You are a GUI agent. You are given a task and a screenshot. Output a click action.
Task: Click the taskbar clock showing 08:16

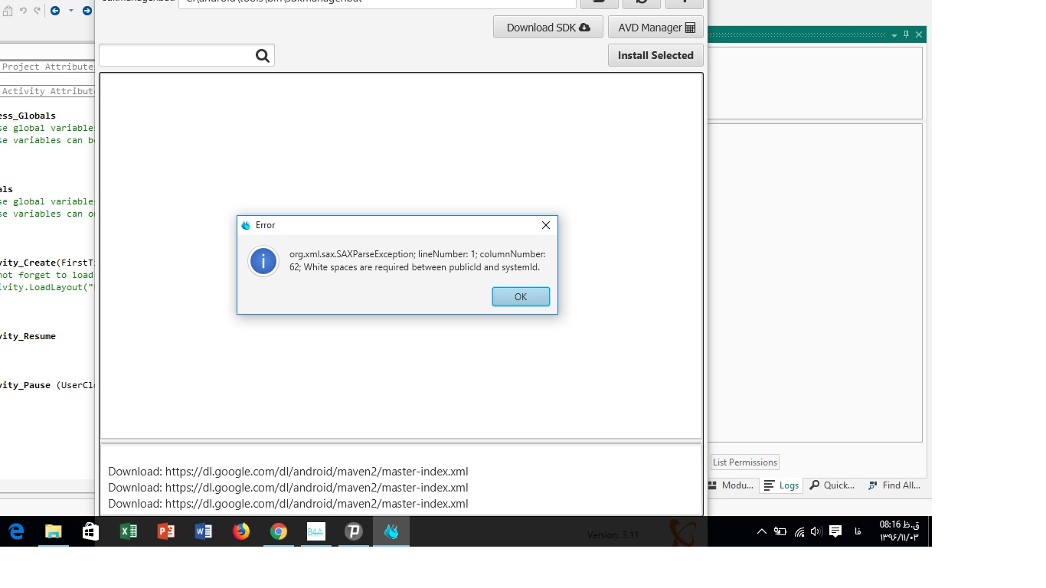899,531
